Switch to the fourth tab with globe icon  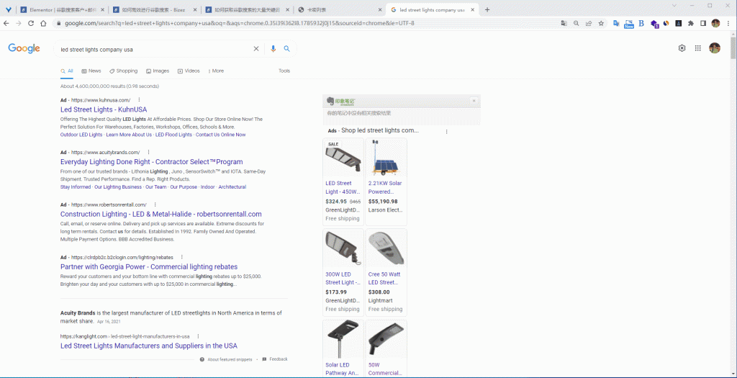point(340,9)
